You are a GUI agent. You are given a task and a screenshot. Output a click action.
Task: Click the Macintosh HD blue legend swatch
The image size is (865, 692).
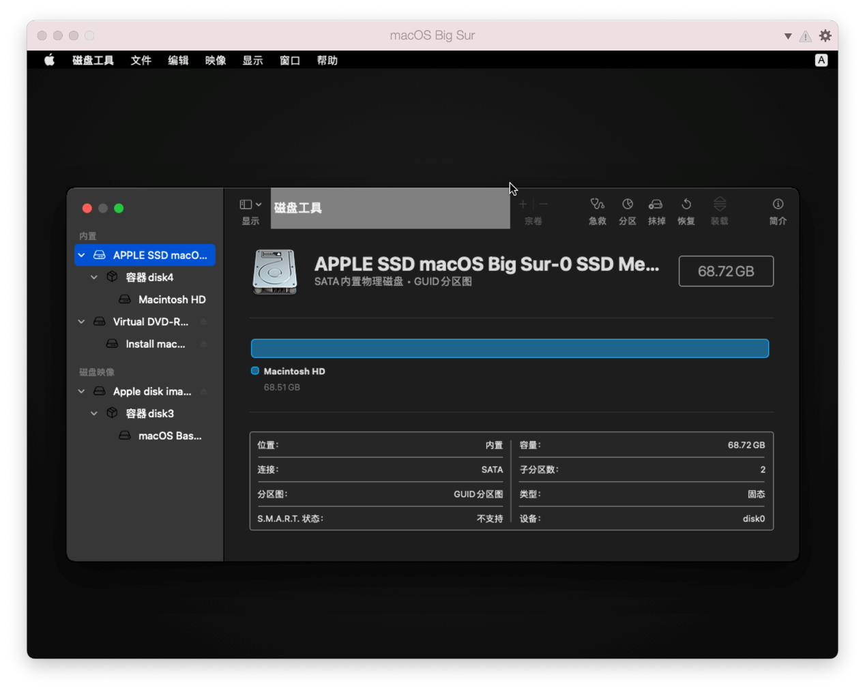255,371
